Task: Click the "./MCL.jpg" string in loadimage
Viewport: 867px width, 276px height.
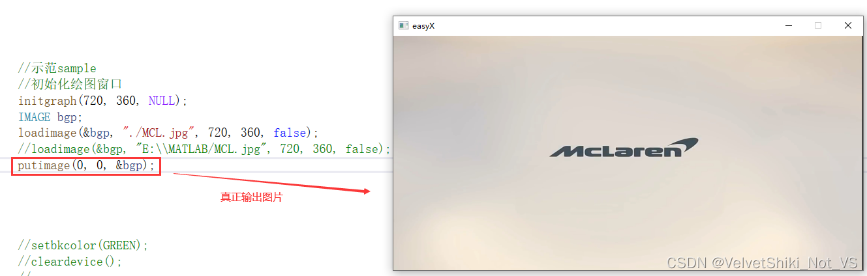Action: point(156,133)
